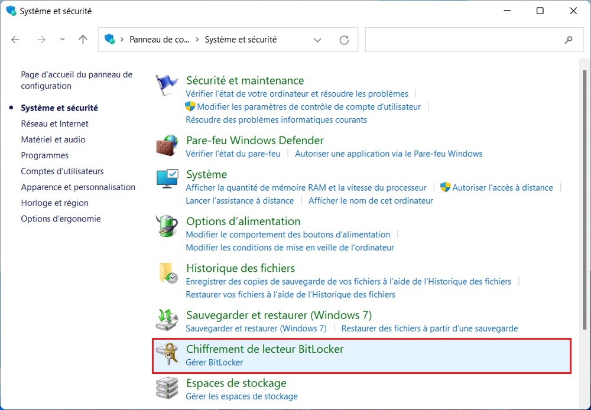Open Afficher la quantité de mémoire RAM link
This screenshot has width=591, height=410.
(x=306, y=187)
